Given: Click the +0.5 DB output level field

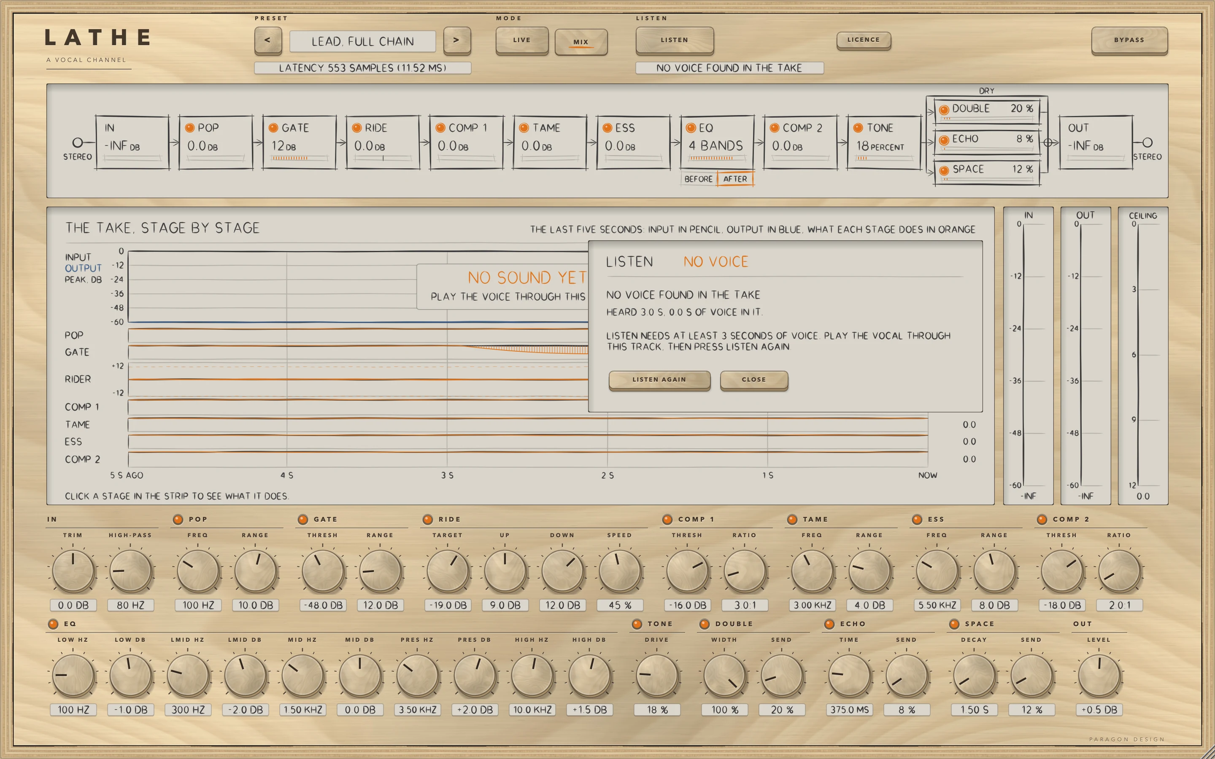Looking at the screenshot, I should [x=1099, y=710].
